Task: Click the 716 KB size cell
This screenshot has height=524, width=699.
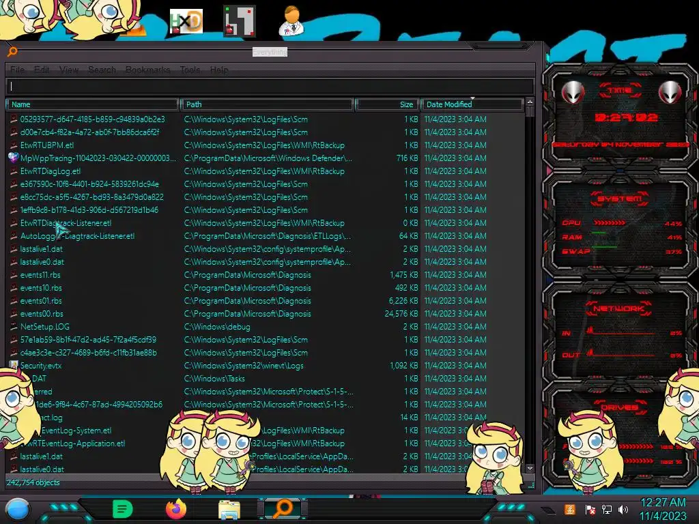Action: [x=407, y=158]
